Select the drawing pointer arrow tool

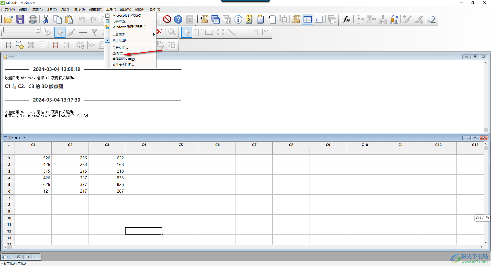(x=187, y=32)
